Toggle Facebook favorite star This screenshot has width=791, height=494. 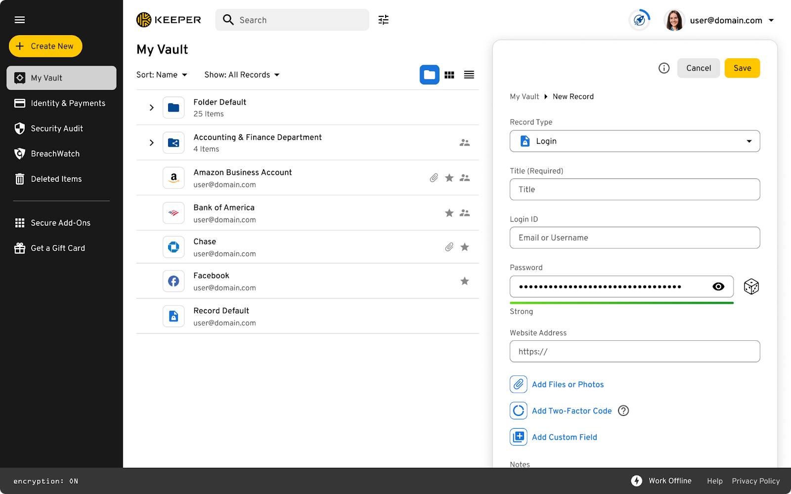tap(465, 281)
